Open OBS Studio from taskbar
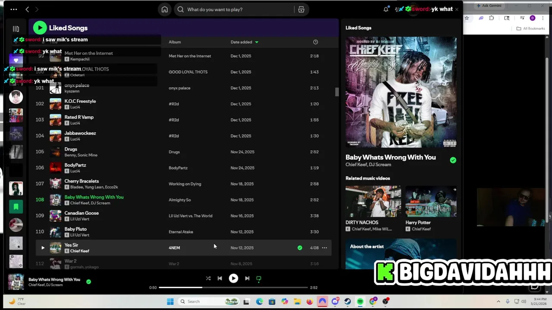The width and height of the screenshot is (552, 310). pyautogui.click(x=385, y=301)
